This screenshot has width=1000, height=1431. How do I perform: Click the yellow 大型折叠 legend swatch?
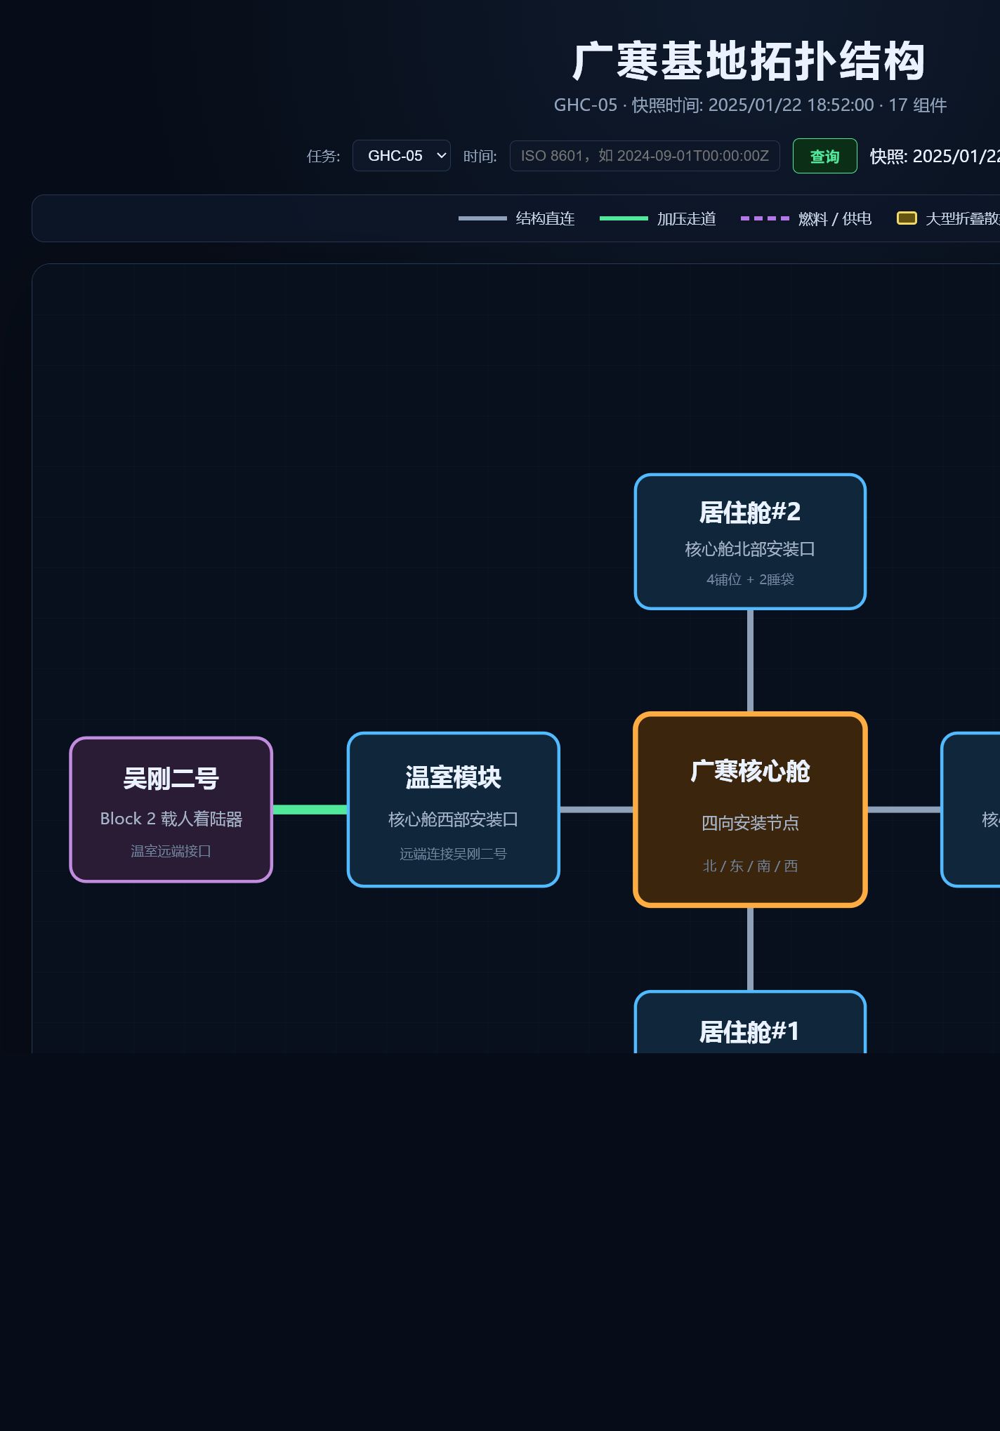907,218
